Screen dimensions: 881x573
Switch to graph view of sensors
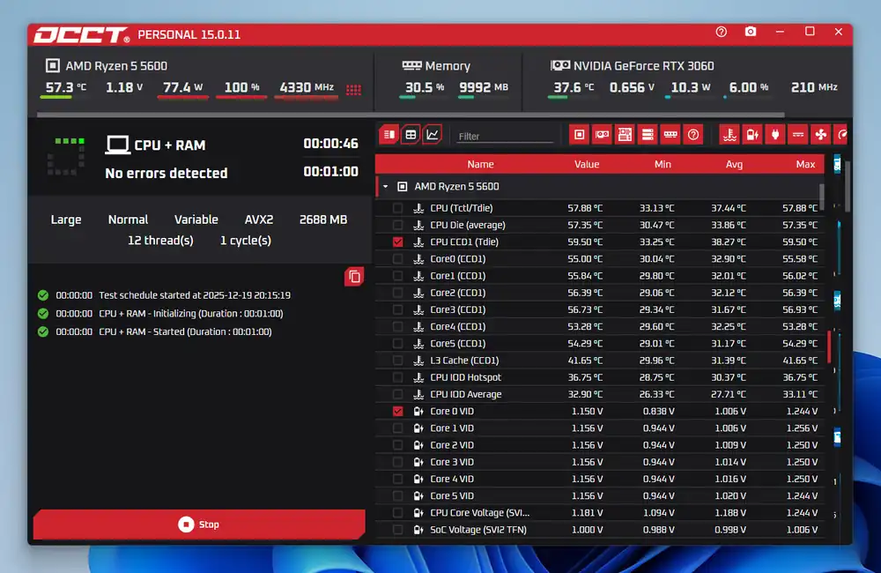(432, 135)
